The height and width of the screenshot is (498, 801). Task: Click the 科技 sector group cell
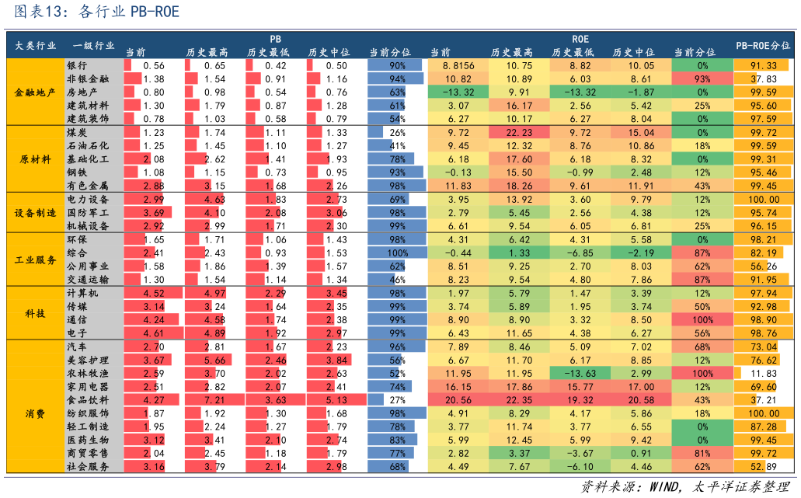coord(35,312)
